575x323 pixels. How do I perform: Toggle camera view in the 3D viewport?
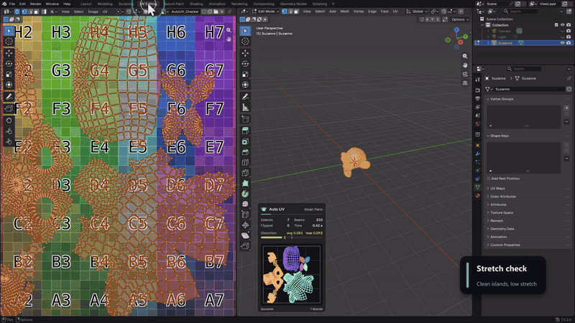(x=465, y=75)
